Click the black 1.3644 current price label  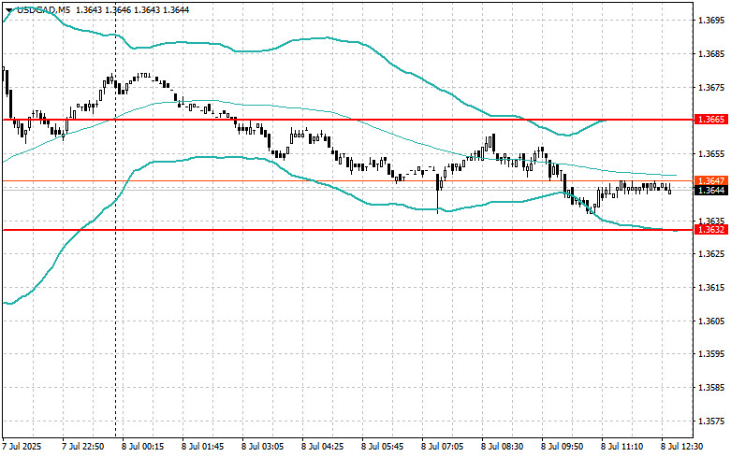tap(711, 191)
